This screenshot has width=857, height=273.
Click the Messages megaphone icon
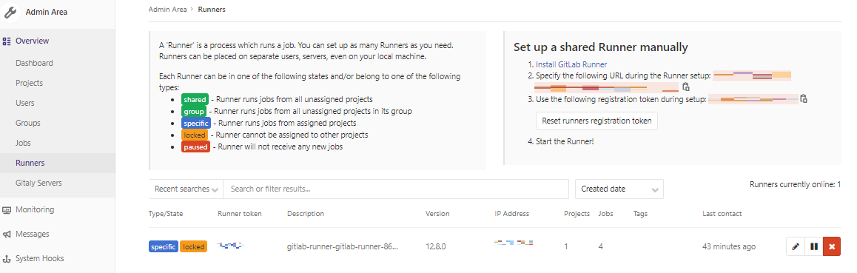click(7, 235)
